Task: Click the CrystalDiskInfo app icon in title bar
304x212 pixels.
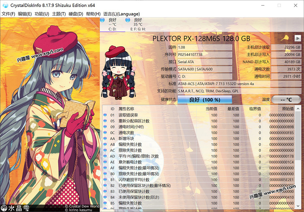Action: click(x=5, y=5)
